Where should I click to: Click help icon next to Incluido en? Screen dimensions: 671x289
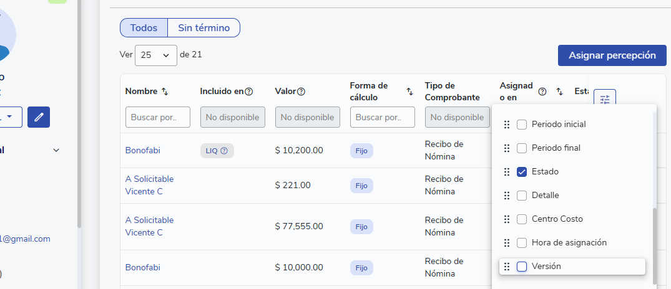coord(249,92)
